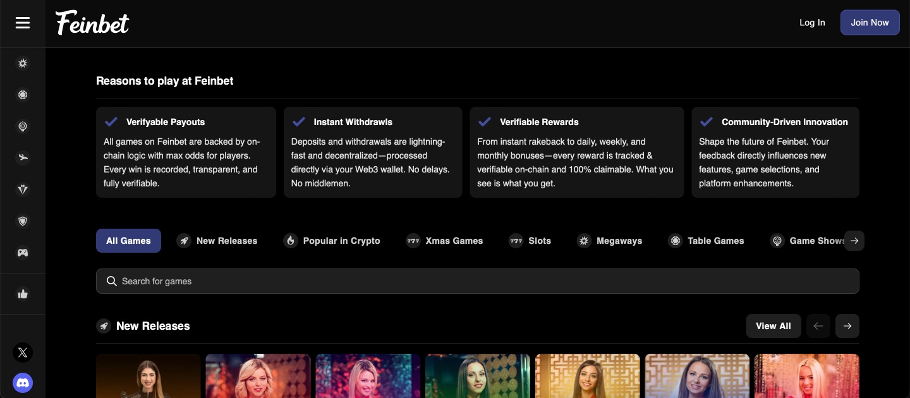The height and width of the screenshot is (398, 910).
Task: Click the poker chip sidebar icon
Action: [23, 95]
